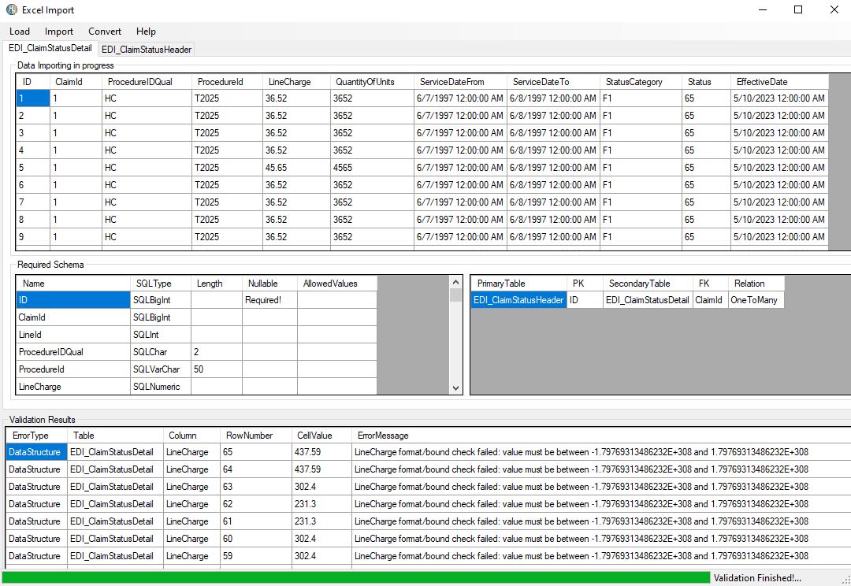Image resolution: width=851 pixels, height=586 pixels.
Task: Select the EDI_ClaimStatusHeader primary table cell
Action: [518, 300]
